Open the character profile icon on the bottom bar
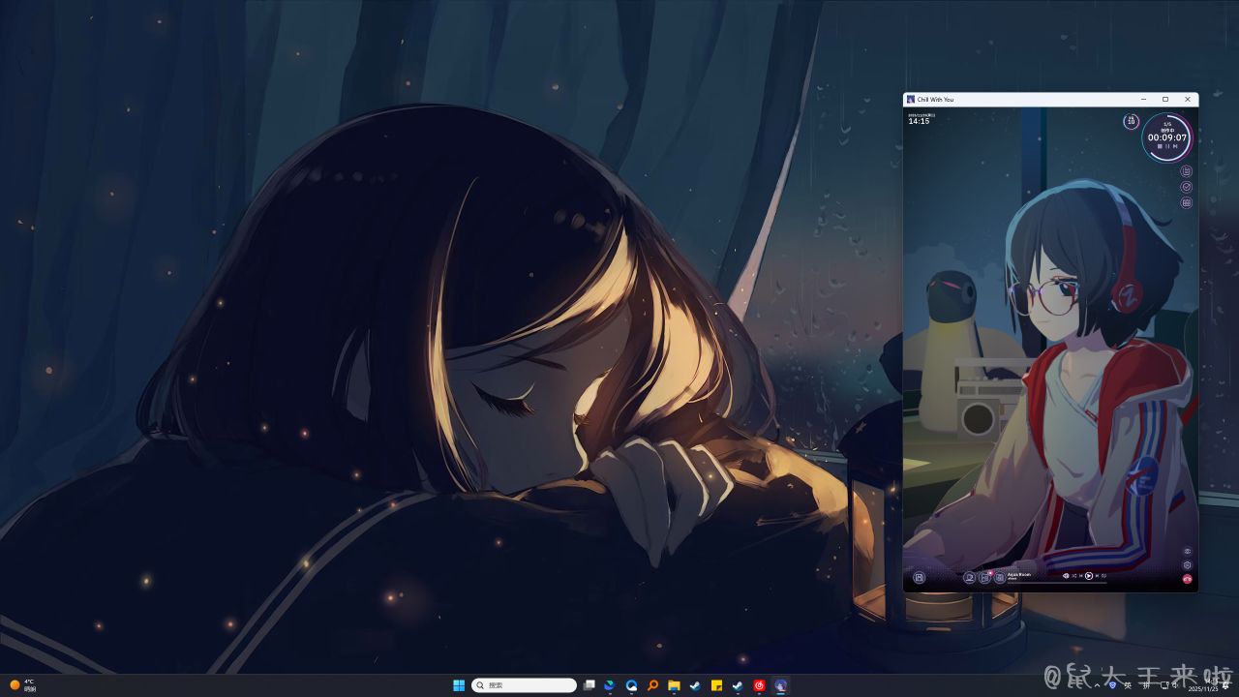 point(969,578)
